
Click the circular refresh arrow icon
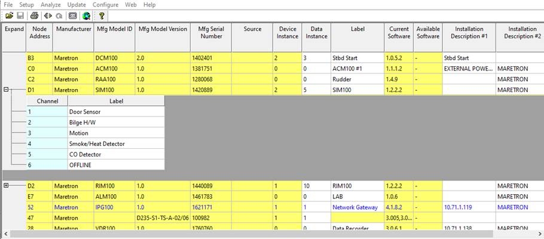pyautogui.click(x=59, y=16)
